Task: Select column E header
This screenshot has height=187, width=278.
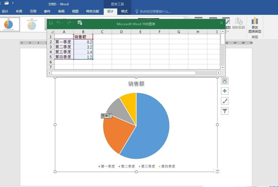Action: tap(140, 32)
